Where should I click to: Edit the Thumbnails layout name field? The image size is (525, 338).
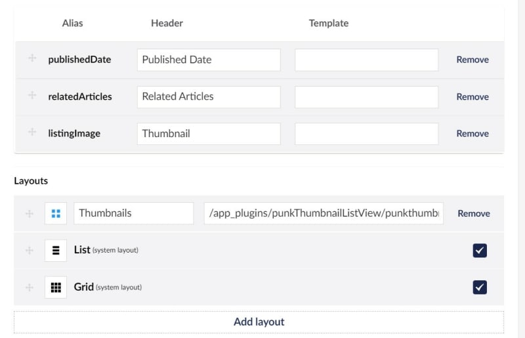pyautogui.click(x=134, y=213)
